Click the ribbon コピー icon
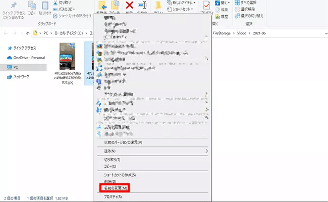Viewport: 328px width, 202px height. (x=32, y=6)
